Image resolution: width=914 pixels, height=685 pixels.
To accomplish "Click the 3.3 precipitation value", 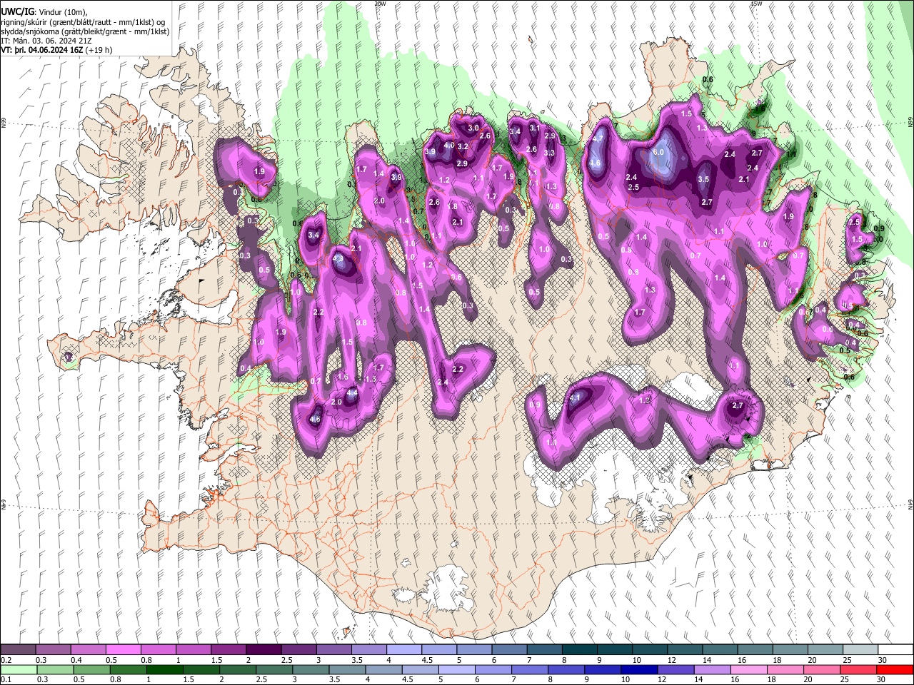I will [x=549, y=153].
